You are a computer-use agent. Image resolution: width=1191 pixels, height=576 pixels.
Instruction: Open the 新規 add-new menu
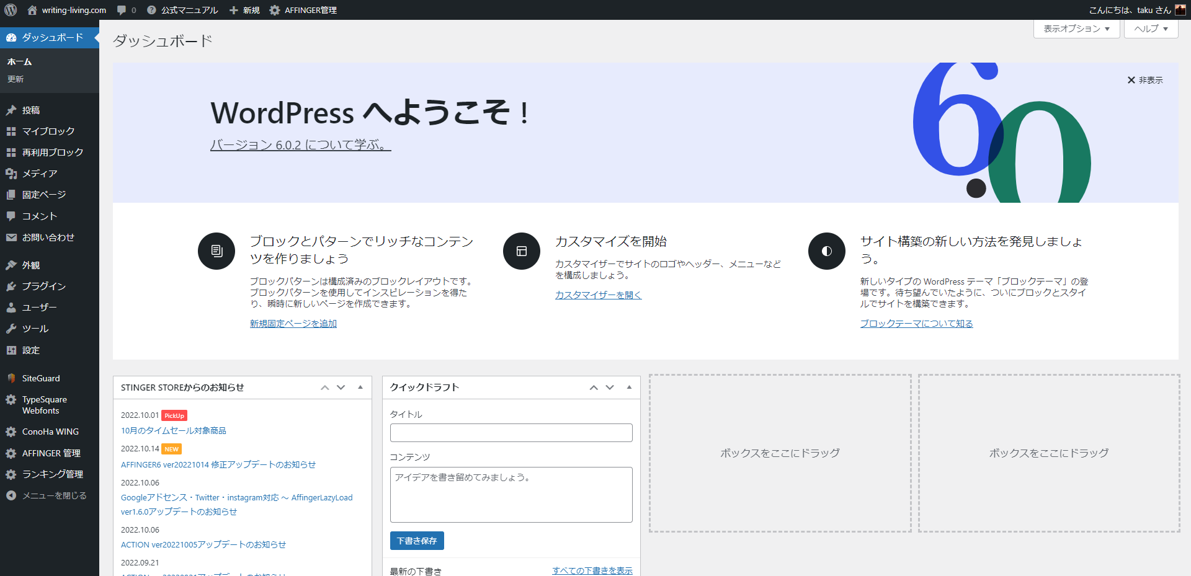tap(244, 10)
